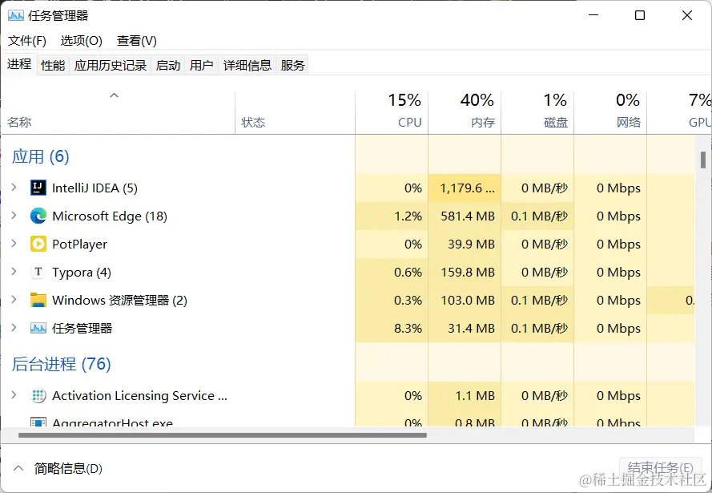Expand the PotPlayer process row
The height and width of the screenshot is (493, 712).
pyautogui.click(x=14, y=244)
